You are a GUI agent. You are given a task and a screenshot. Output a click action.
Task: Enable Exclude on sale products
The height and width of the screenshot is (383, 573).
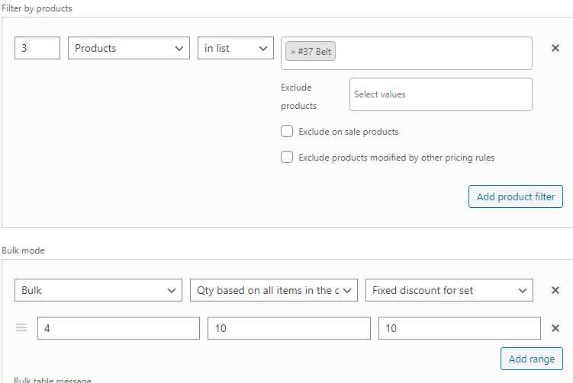pos(287,131)
